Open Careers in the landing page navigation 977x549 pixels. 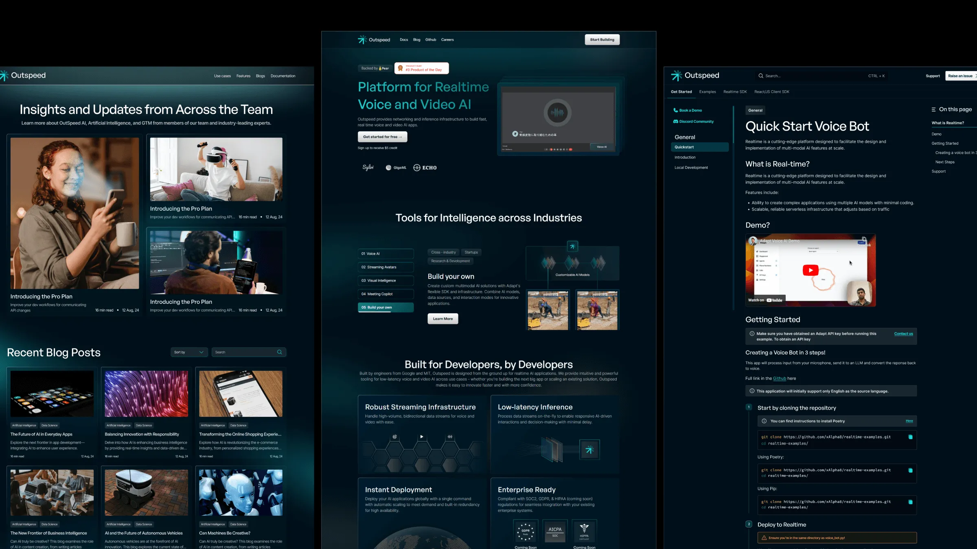click(447, 40)
